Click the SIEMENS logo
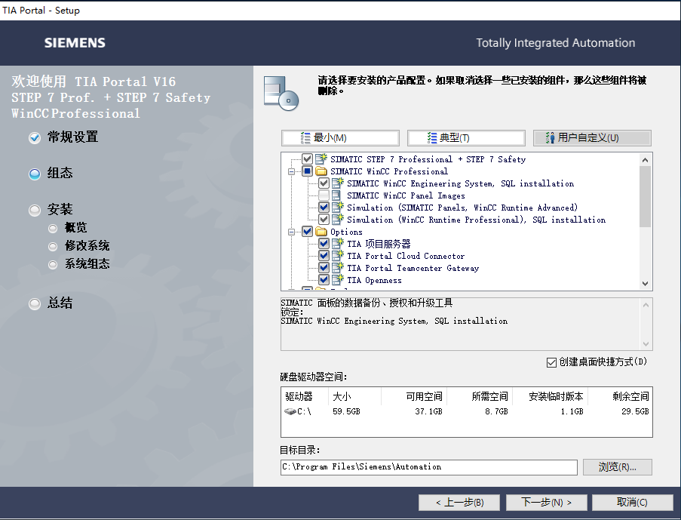Screen dimensions: 681x520 (74, 42)
